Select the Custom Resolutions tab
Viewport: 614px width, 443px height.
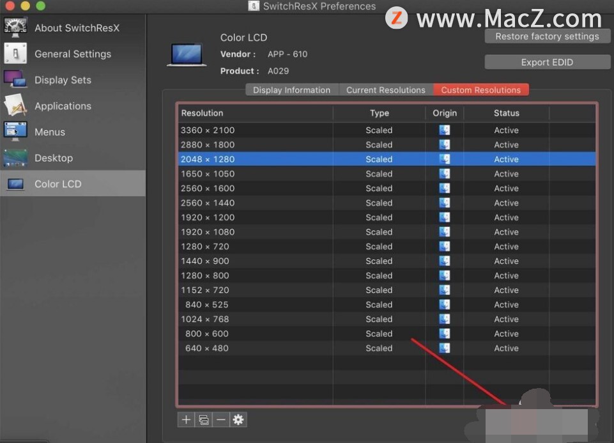481,89
